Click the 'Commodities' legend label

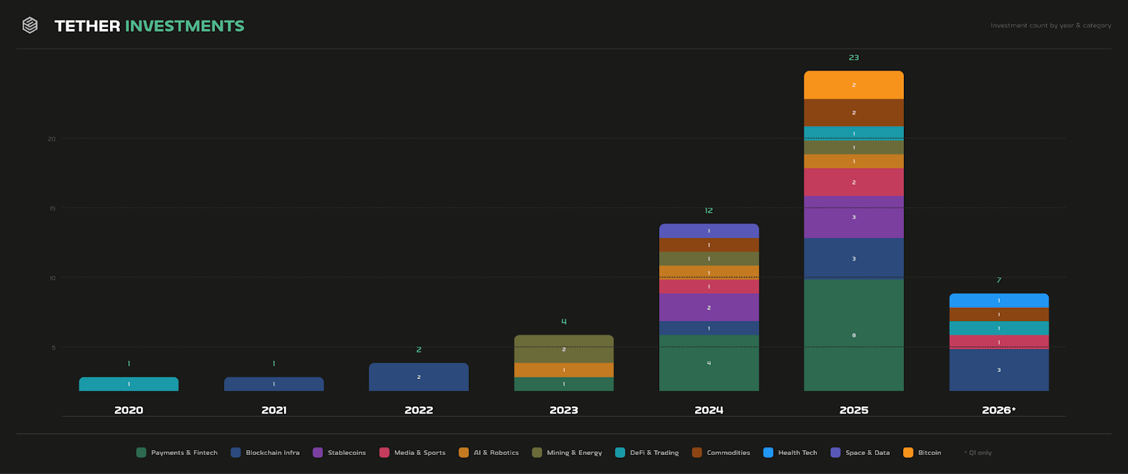(x=728, y=453)
